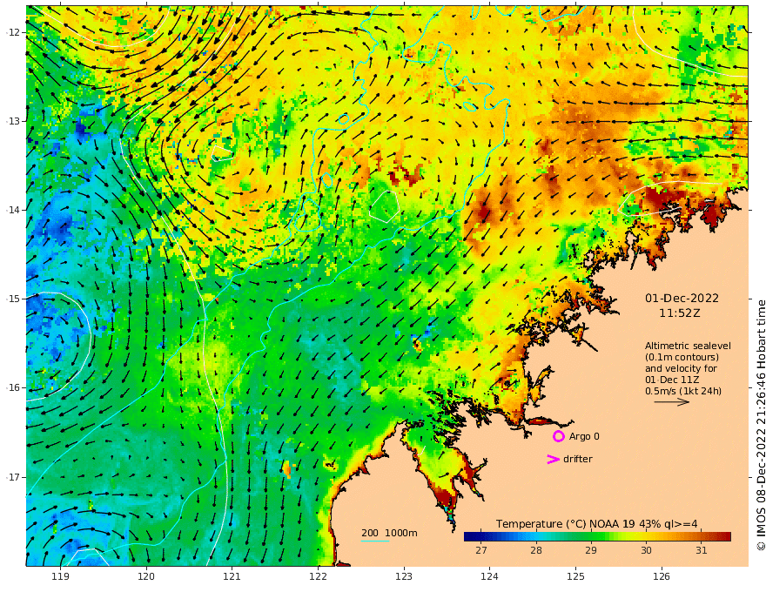Click the '200 1000m' depth legend text
This screenshot has height=592, width=766.
pos(389,533)
